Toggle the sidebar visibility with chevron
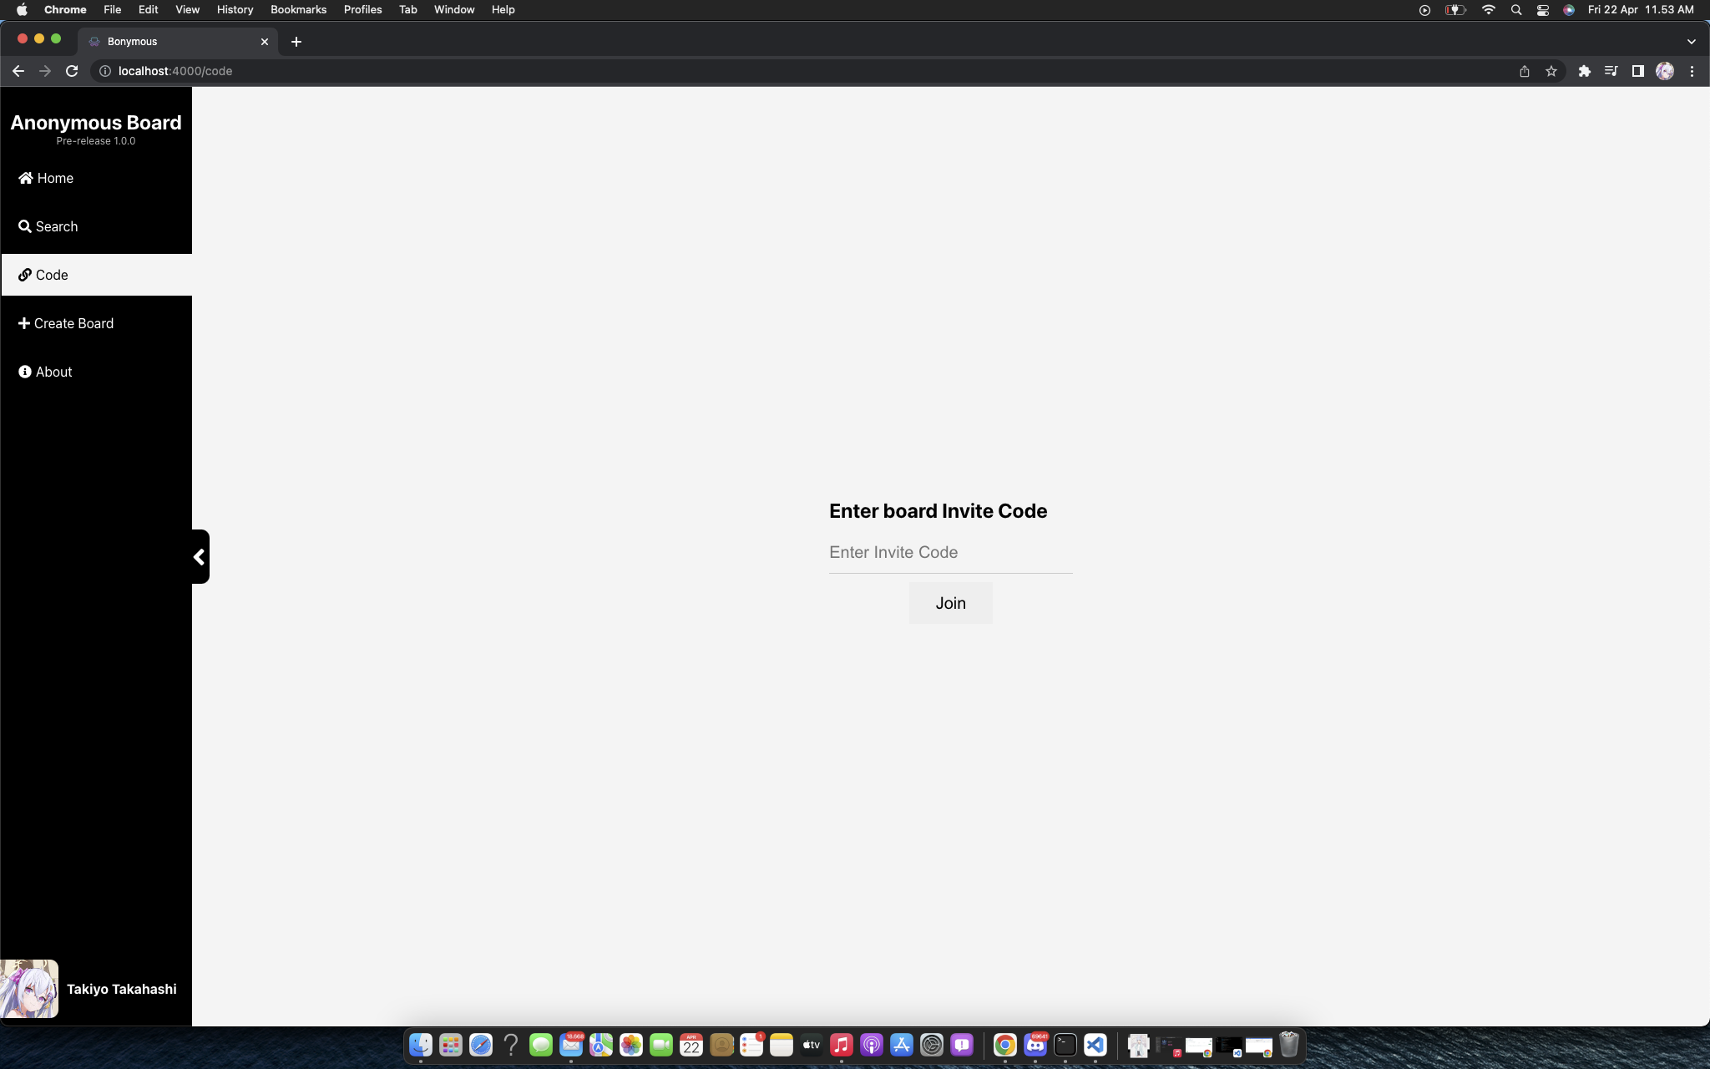The image size is (1710, 1069). click(x=200, y=557)
